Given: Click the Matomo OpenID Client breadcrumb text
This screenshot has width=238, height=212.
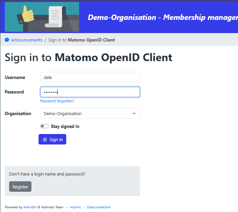Looking at the screenshot, I should pyautogui.click(x=91, y=40).
